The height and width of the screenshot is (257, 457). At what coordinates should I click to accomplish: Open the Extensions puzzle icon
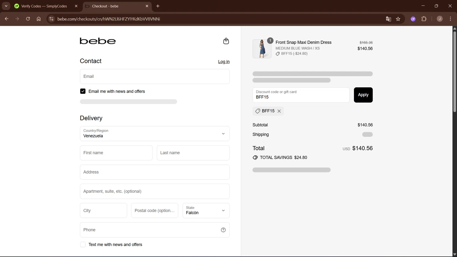[424, 19]
